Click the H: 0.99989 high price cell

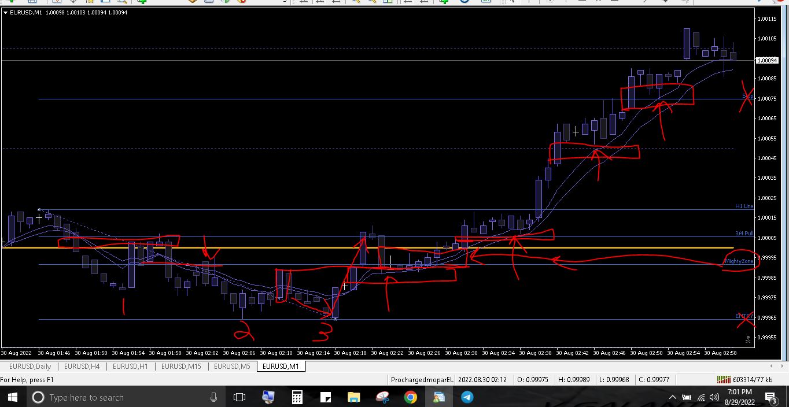[573, 379]
